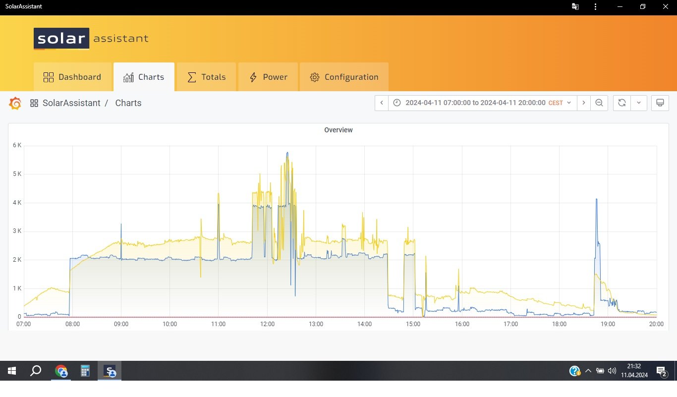Shift time range backward
The width and height of the screenshot is (677, 397).
click(382, 103)
